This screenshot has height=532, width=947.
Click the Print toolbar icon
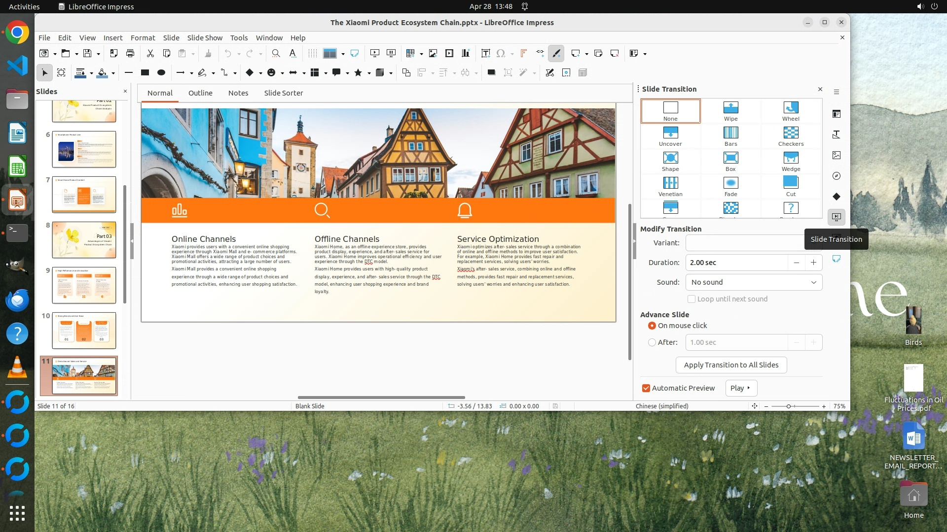click(130, 53)
